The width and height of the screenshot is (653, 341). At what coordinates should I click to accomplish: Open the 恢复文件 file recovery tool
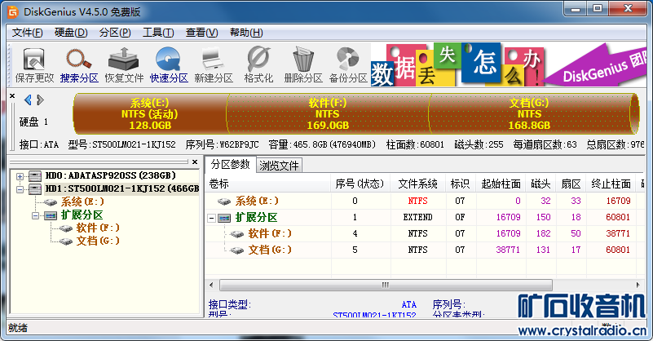pyautogui.click(x=124, y=60)
